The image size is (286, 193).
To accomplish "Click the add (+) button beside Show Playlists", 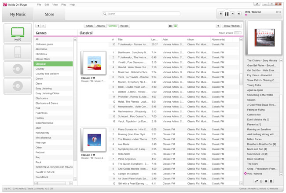I will coord(218,26).
